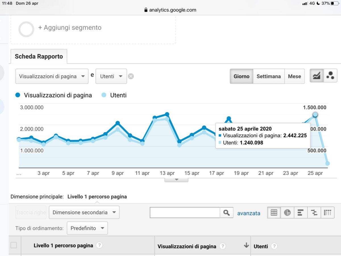Switch to line chart view icon
341x256 pixels.
tap(317, 76)
